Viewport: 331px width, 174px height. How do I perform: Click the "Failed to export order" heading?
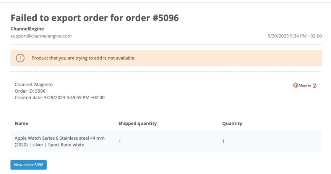coord(94,18)
